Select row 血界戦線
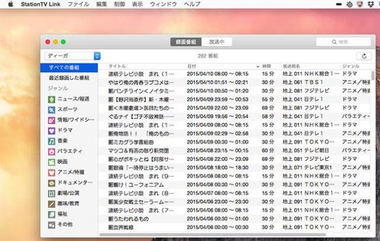The height and width of the screenshot is (241, 380). pyautogui.click(x=234, y=227)
